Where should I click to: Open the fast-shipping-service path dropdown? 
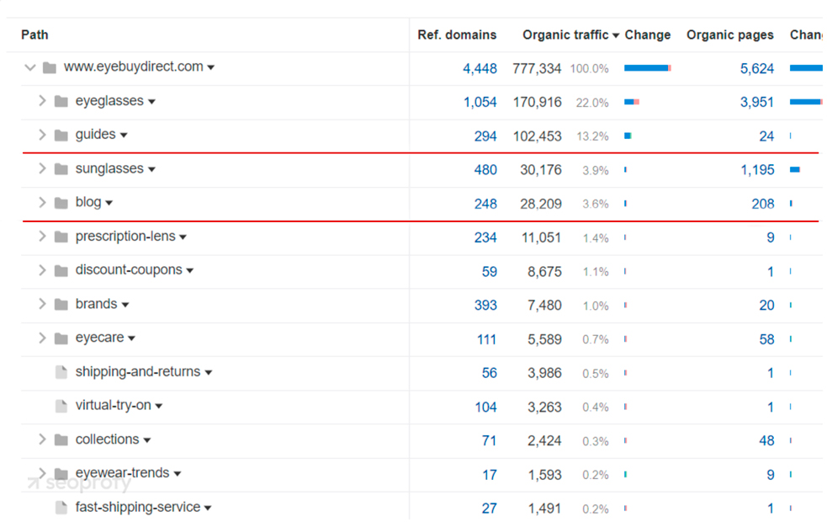coord(208,509)
